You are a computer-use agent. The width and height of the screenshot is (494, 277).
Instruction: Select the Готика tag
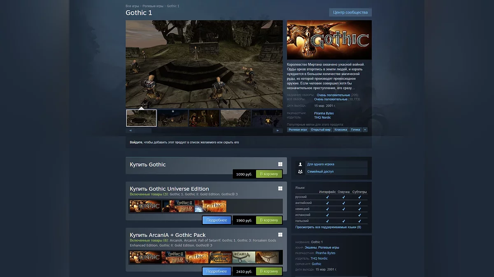(x=355, y=130)
